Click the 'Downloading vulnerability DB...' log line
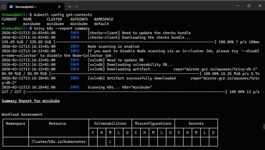 click(x=130, y=64)
